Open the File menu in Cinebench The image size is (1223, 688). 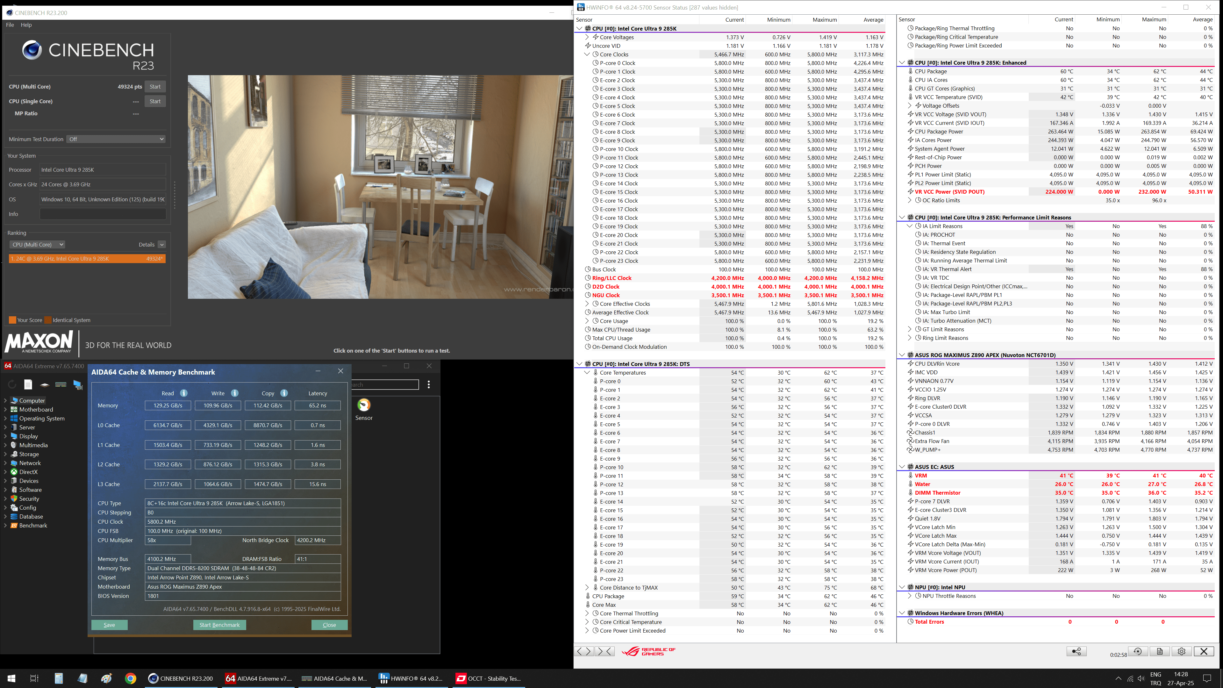(10, 25)
